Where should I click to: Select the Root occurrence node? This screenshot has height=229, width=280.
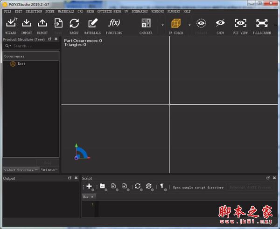pos(21,64)
